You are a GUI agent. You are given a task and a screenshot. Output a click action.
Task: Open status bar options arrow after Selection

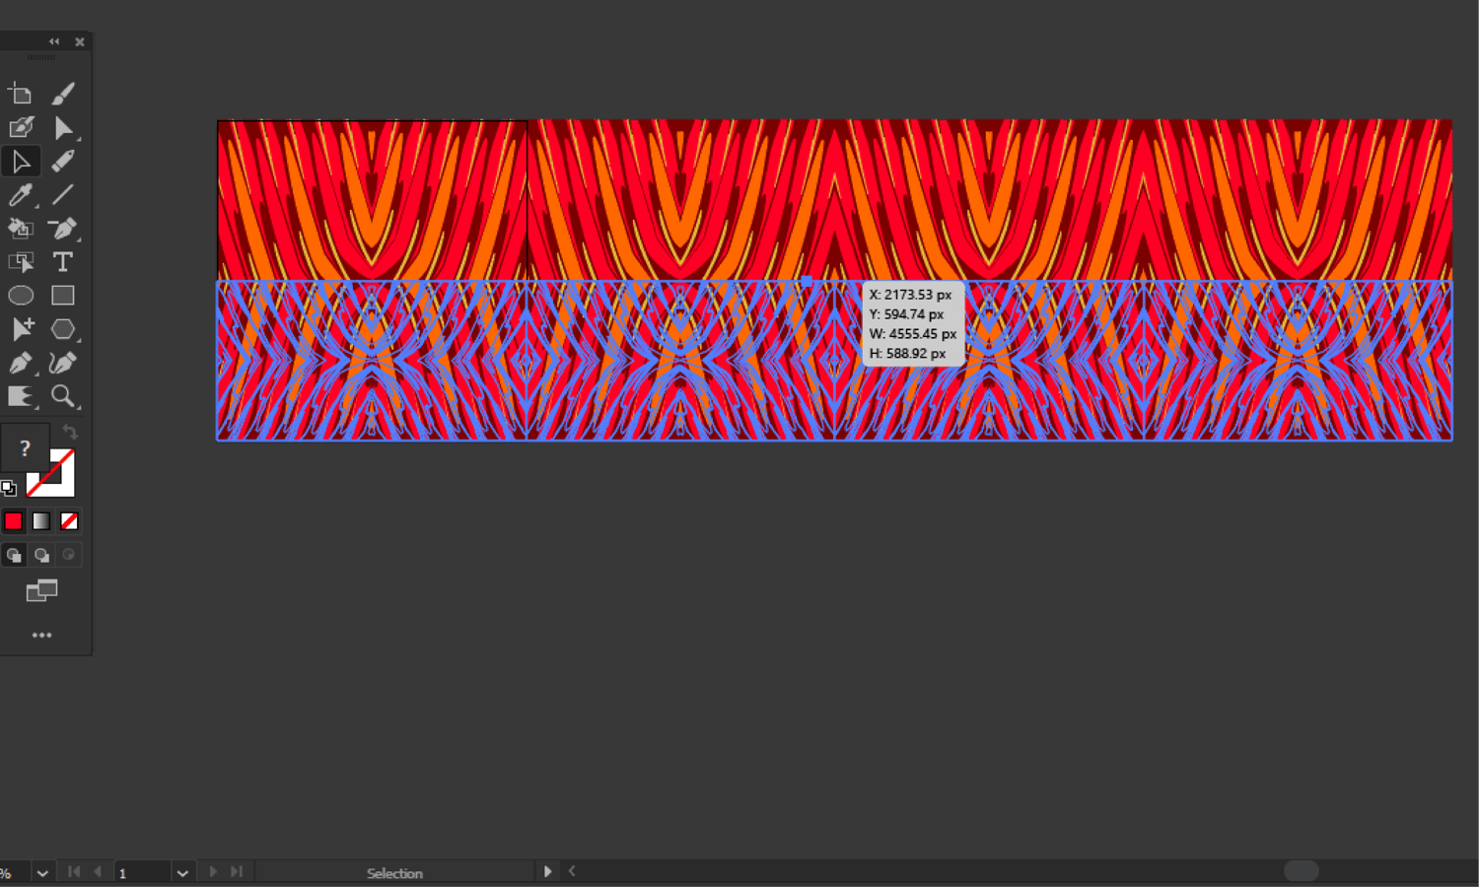click(x=548, y=872)
